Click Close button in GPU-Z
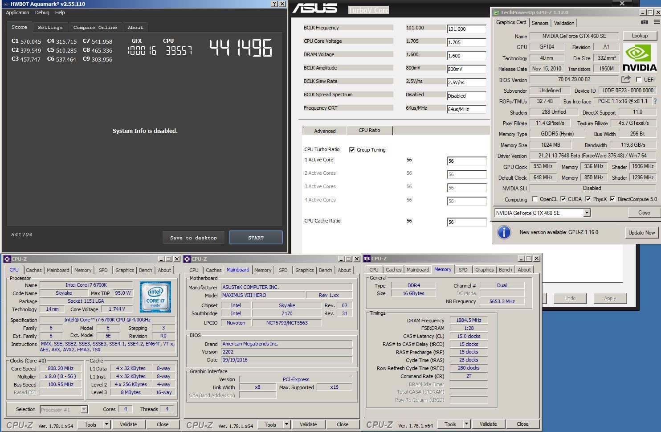The image size is (661, 432). coord(644,213)
